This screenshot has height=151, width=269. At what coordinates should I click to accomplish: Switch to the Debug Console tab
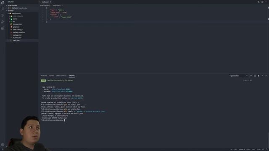[61, 75]
